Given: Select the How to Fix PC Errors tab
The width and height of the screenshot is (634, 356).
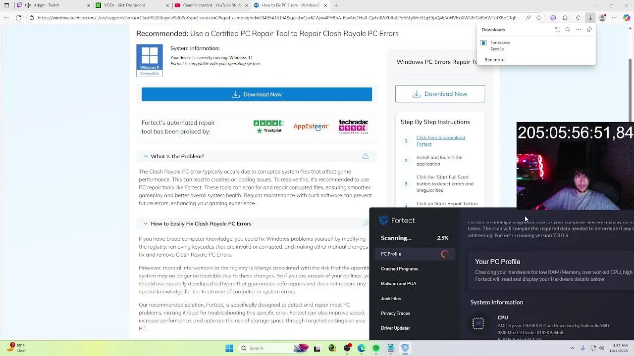Looking at the screenshot, I should click(x=290, y=5).
